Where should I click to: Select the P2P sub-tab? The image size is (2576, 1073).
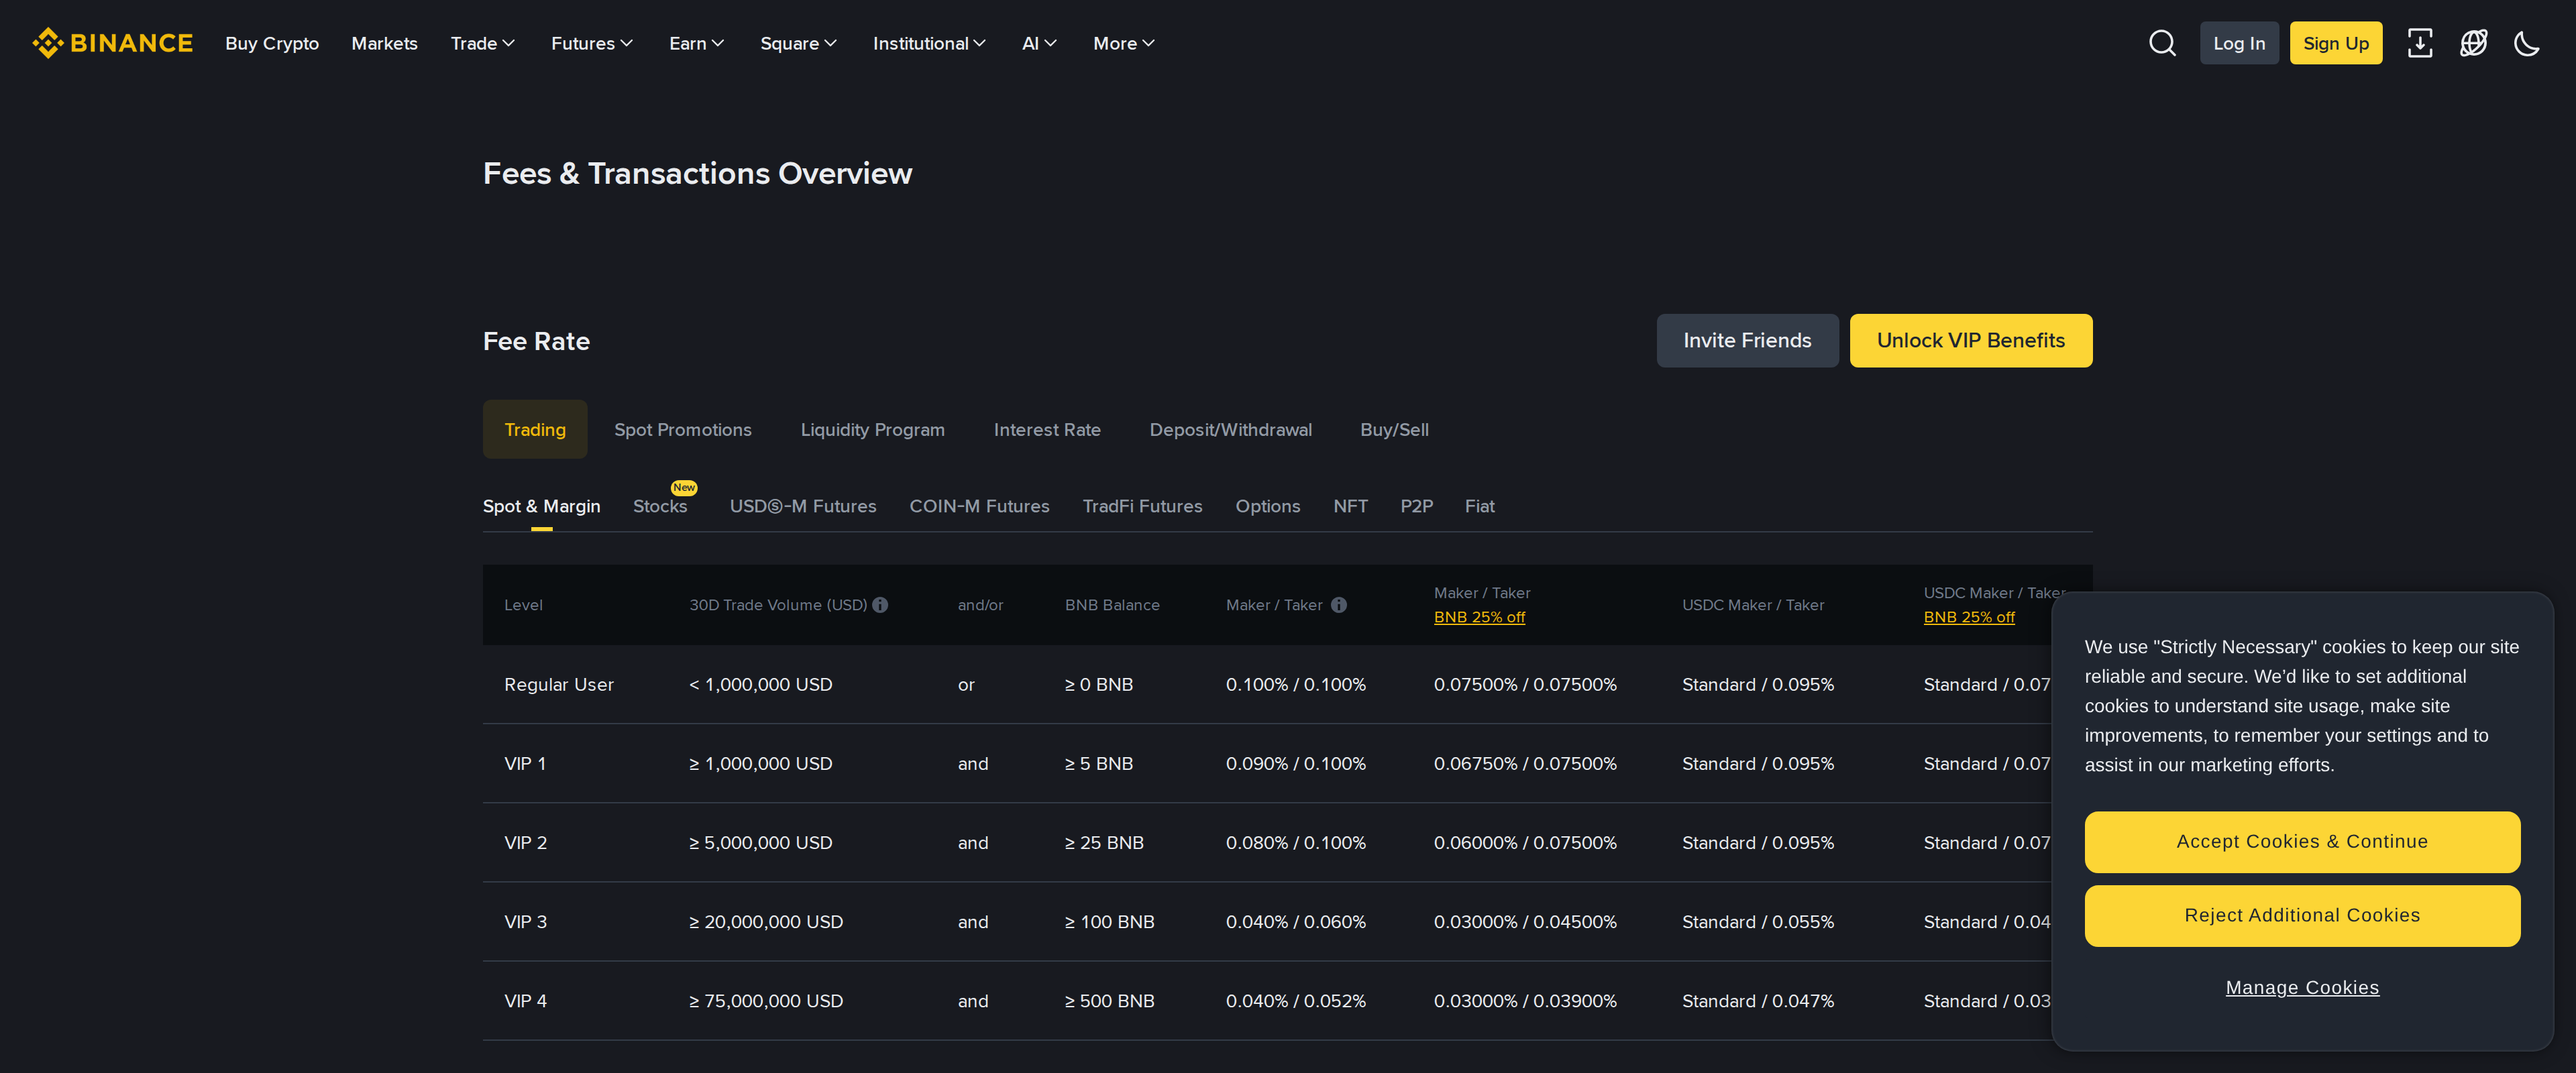coord(1416,506)
